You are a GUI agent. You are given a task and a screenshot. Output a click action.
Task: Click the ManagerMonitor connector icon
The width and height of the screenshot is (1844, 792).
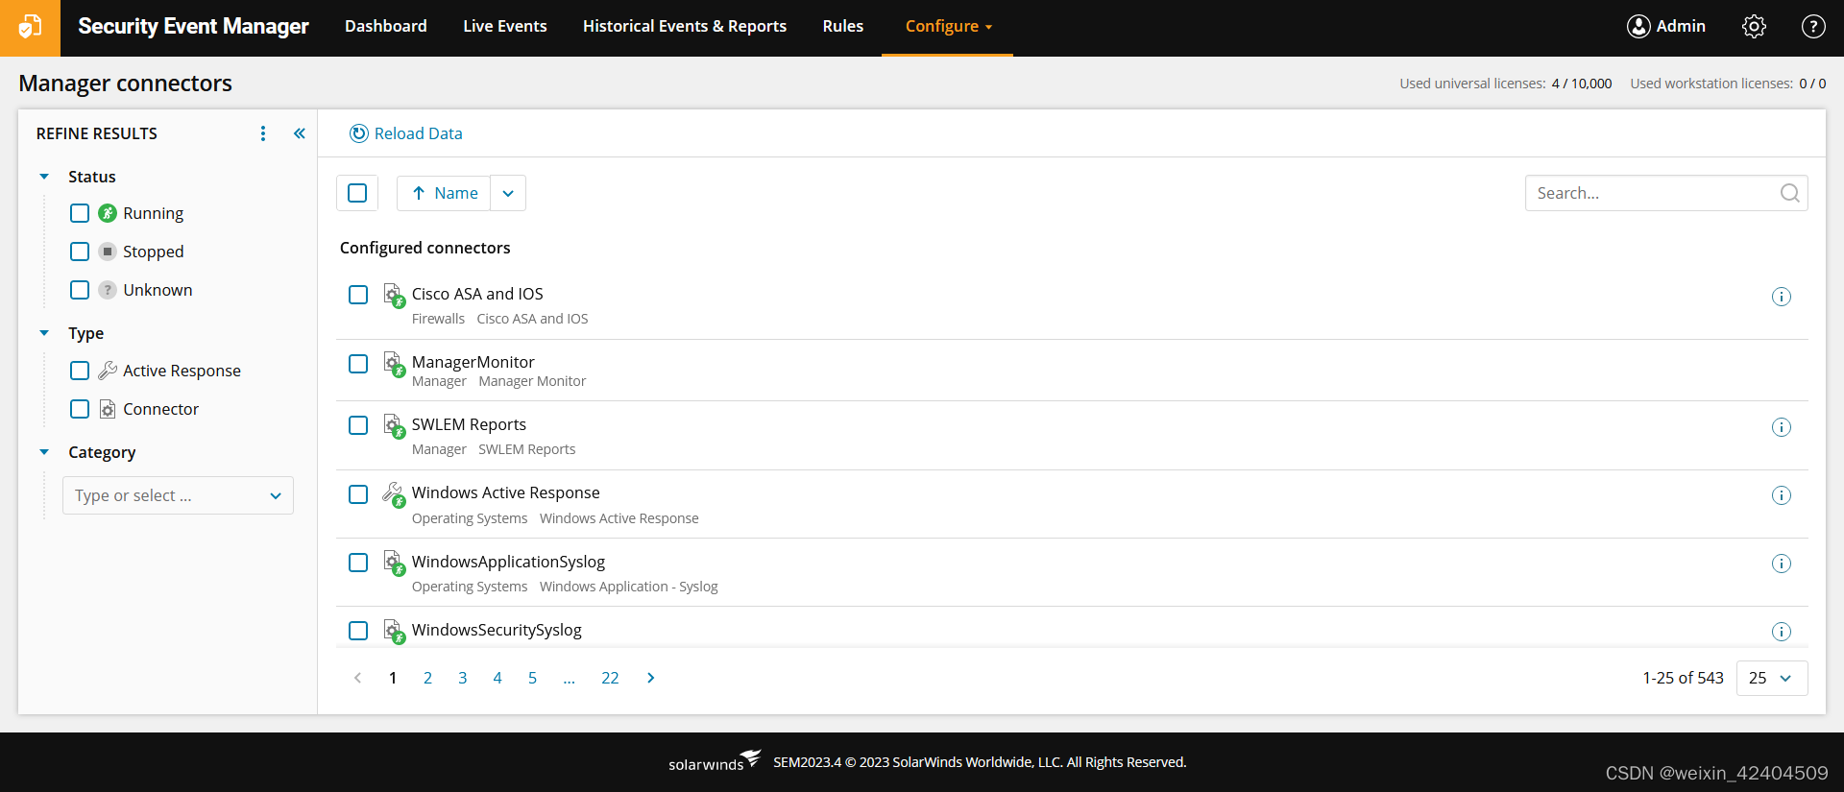pyautogui.click(x=394, y=363)
